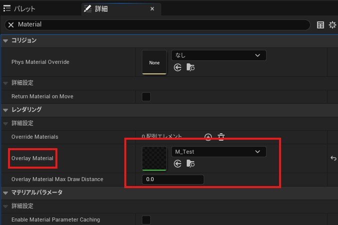Browse to Phys Material Override asset in content browser
Viewport: 338px width, 225px height.
coord(190,67)
